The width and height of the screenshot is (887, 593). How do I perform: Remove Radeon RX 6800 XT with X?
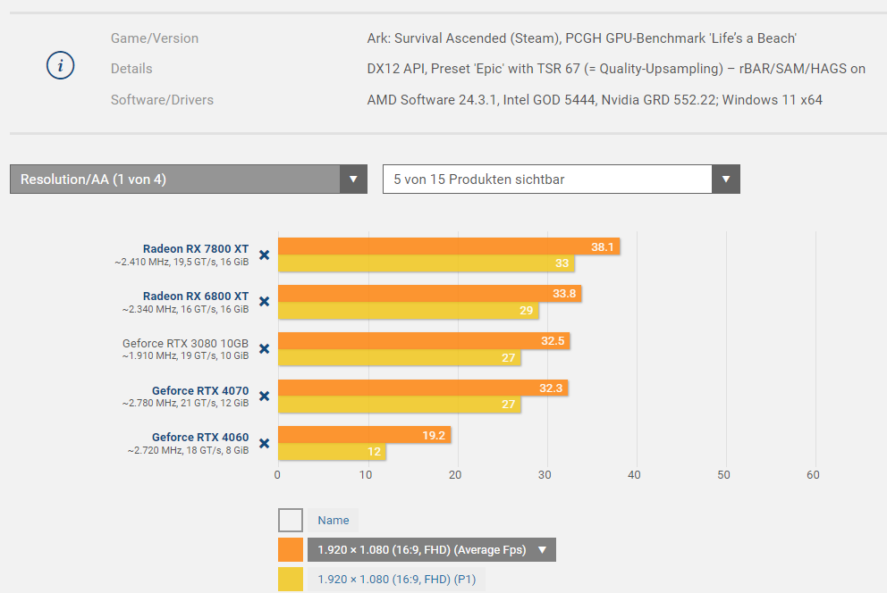264,302
